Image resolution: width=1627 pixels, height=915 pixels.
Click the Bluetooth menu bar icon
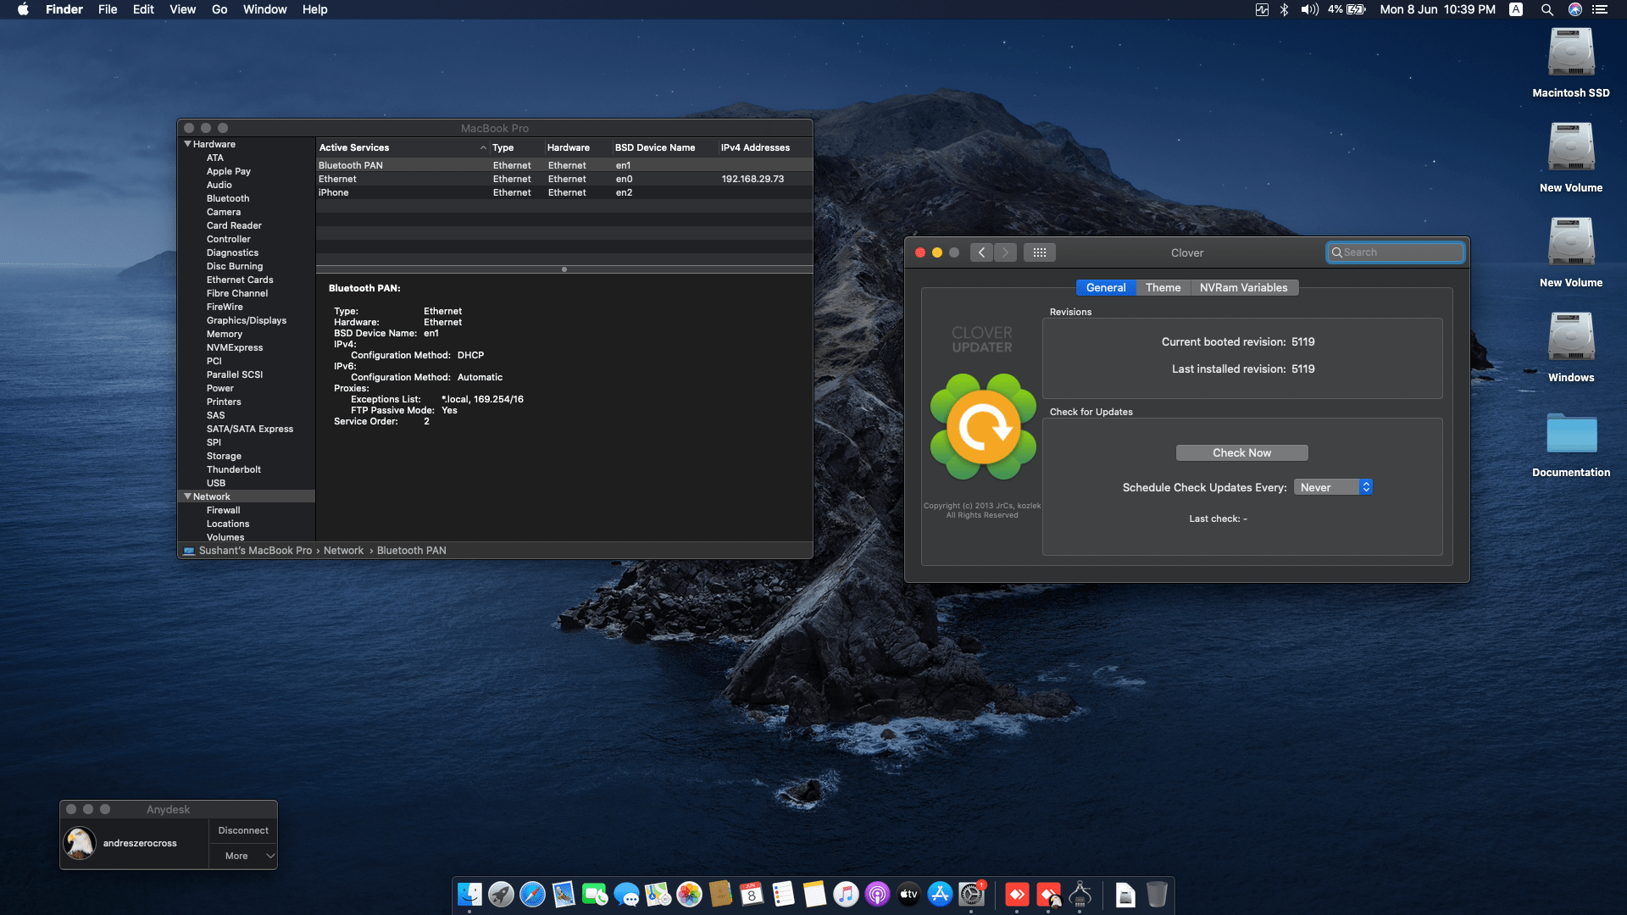(x=1284, y=9)
